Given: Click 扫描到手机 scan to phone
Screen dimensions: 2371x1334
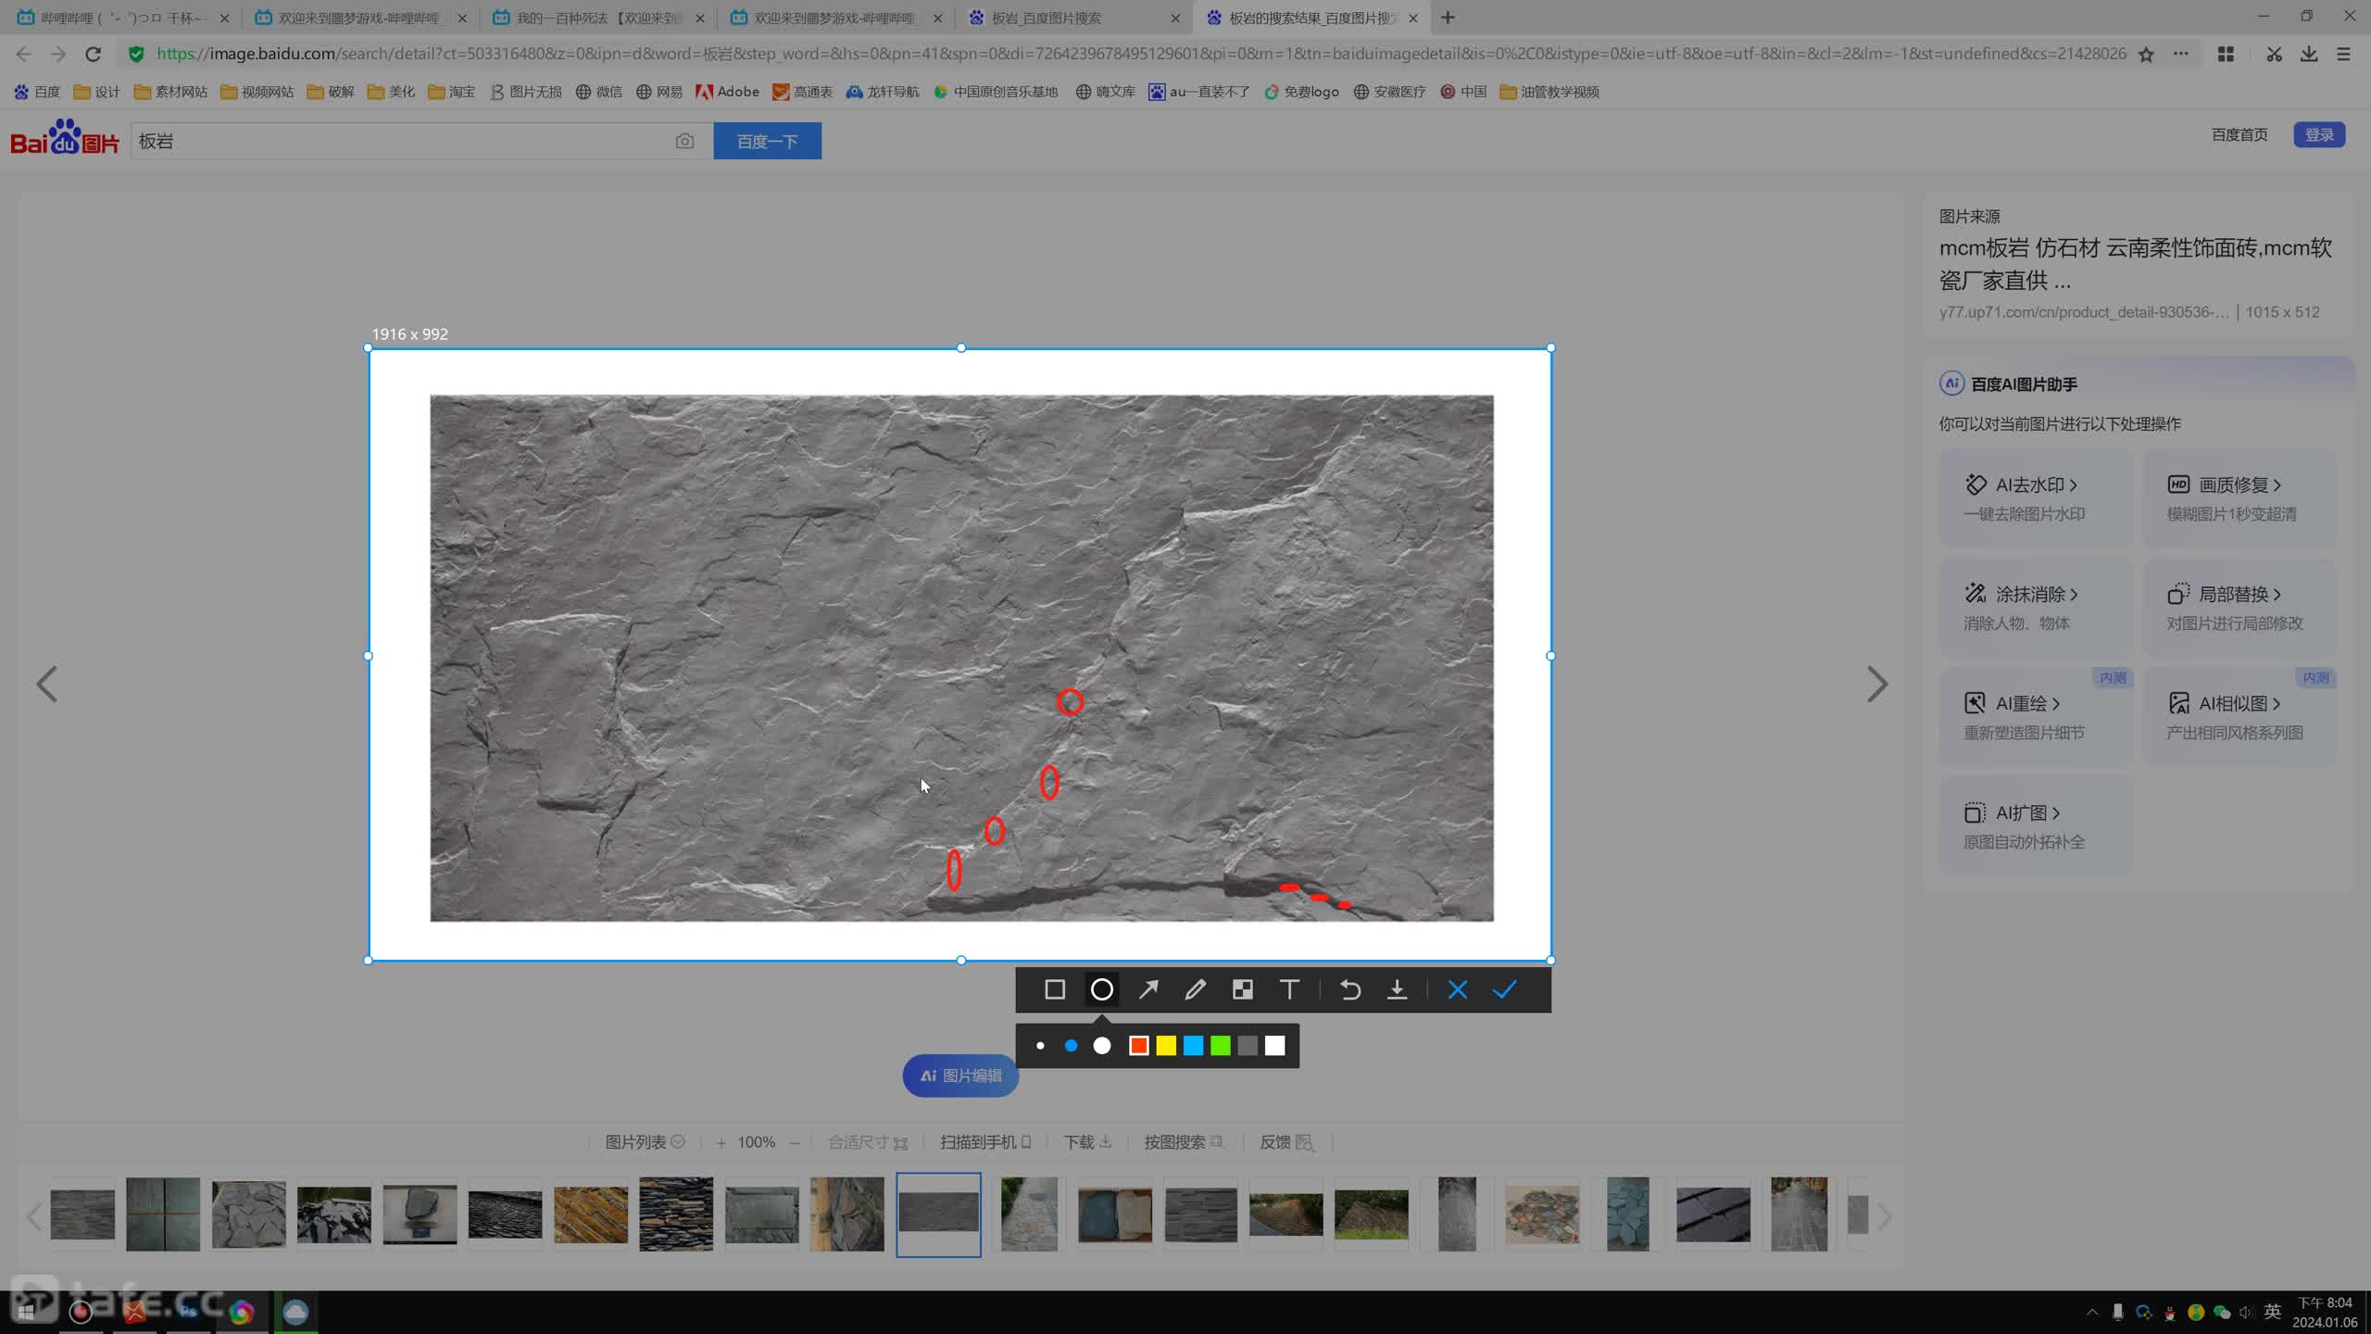Looking at the screenshot, I should (985, 1142).
